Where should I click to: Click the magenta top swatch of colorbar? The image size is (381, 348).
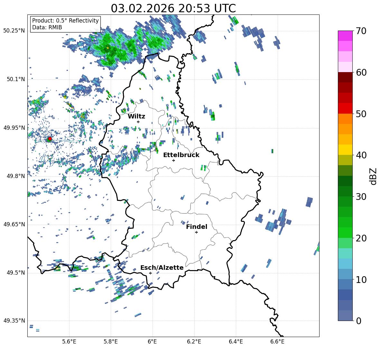(345, 36)
